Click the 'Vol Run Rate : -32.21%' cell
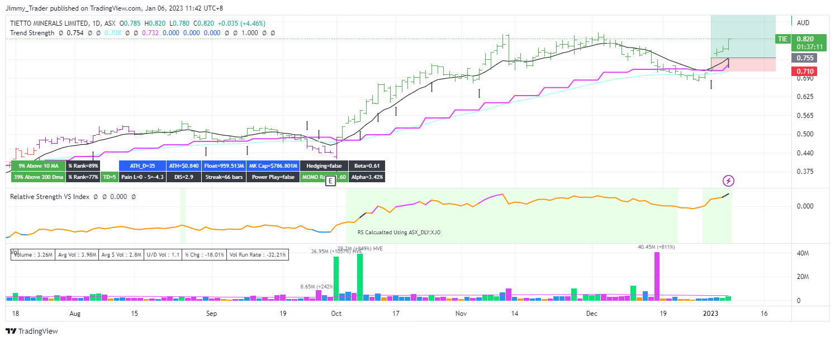Image resolution: width=835 pixels, height=341 pixels. coord(258,254)
